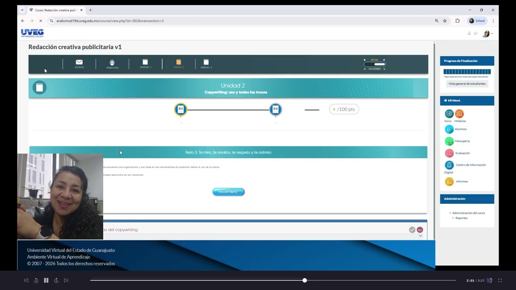Open the browser extensions puzzle icon
The image size is (516, 290).
tap(458, 21)
